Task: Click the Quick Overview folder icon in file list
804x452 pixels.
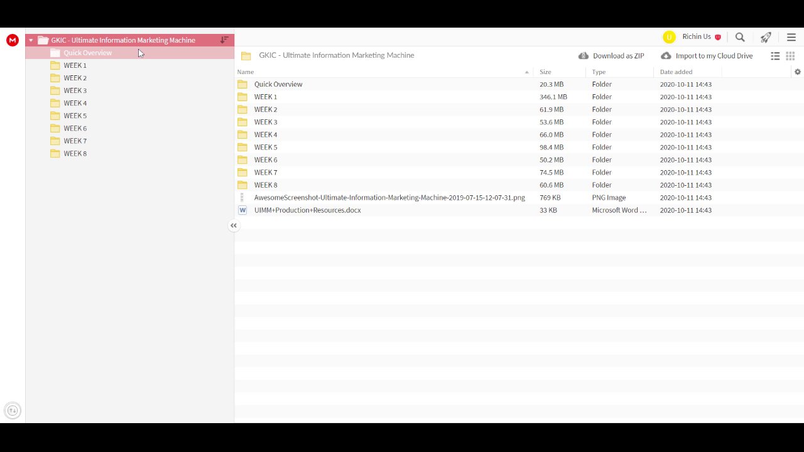Action: click(x=242, y=84)
